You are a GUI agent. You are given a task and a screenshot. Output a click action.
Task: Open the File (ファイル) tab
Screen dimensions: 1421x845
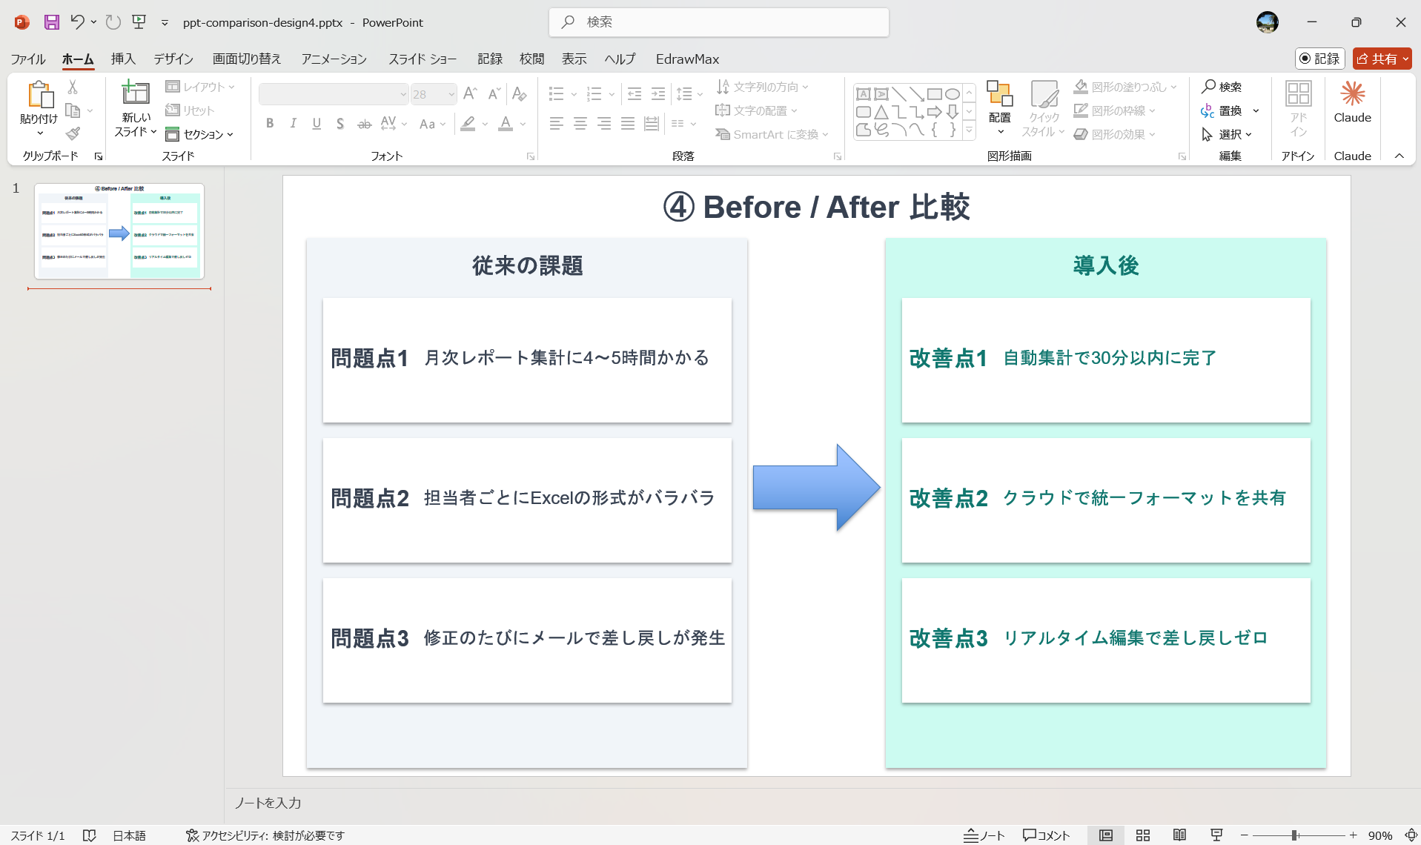[x=28, y=59]
